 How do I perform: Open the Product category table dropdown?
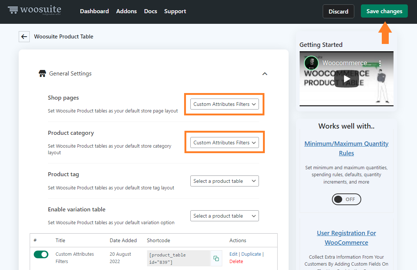click(x=224, y=143)
